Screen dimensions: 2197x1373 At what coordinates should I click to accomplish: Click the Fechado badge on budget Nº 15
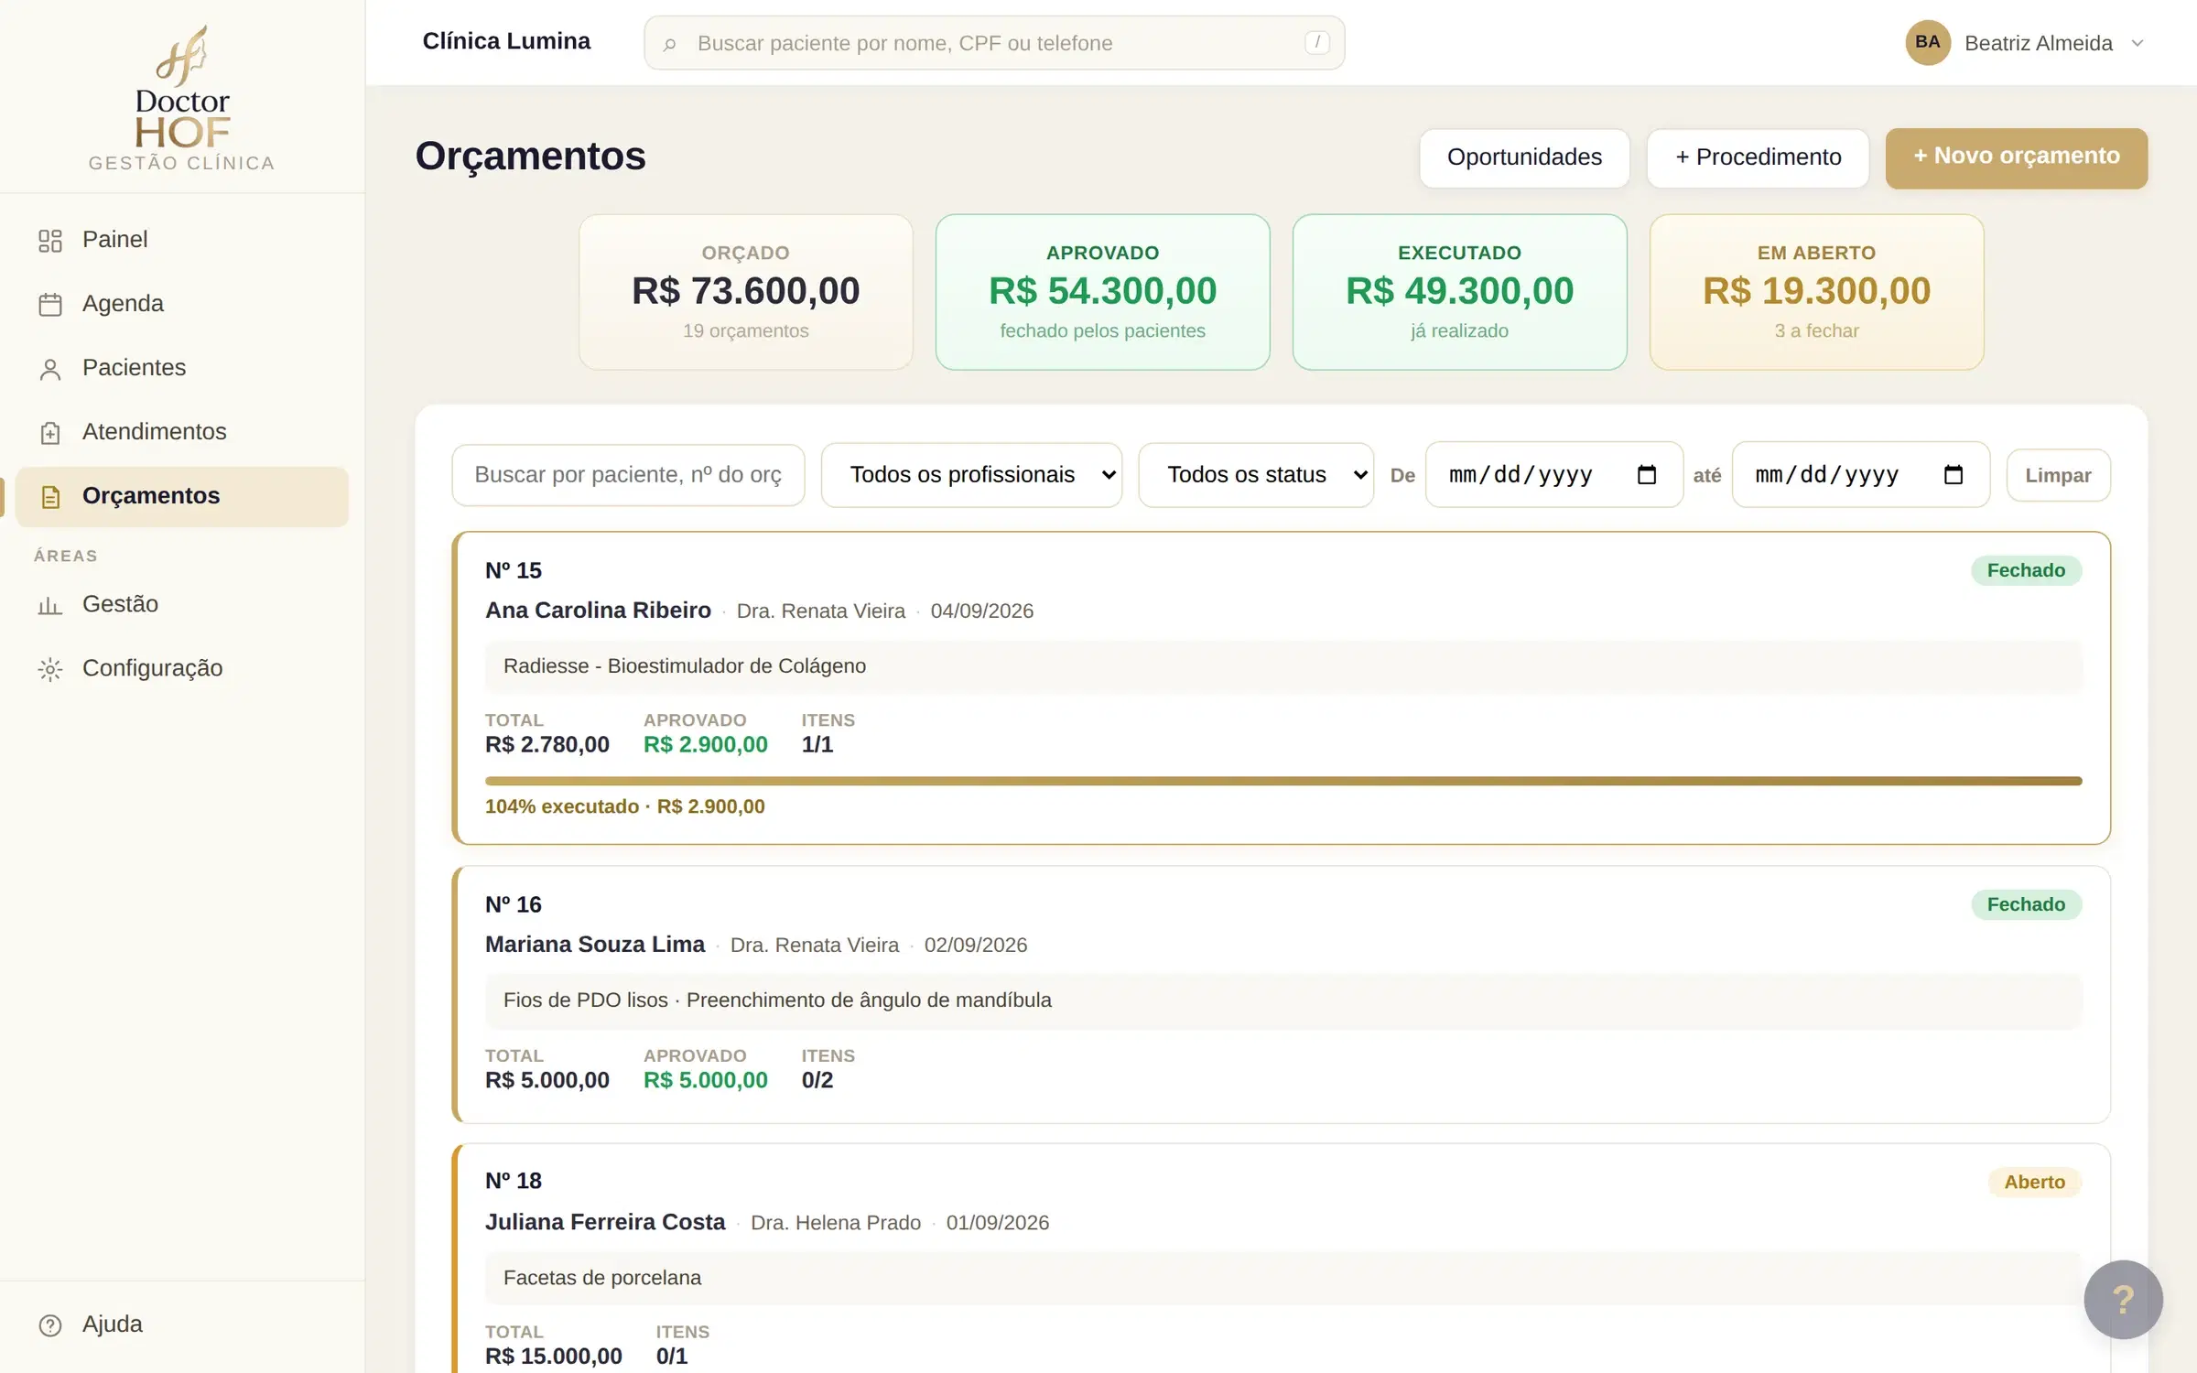point(2026,570)
